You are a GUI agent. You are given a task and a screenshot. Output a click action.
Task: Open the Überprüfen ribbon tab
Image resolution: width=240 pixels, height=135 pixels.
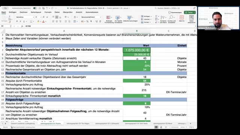[67, 12]
